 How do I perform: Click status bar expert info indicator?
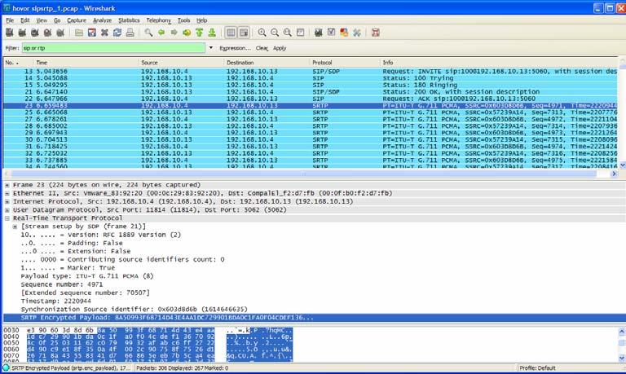click(x=6, y=368)
